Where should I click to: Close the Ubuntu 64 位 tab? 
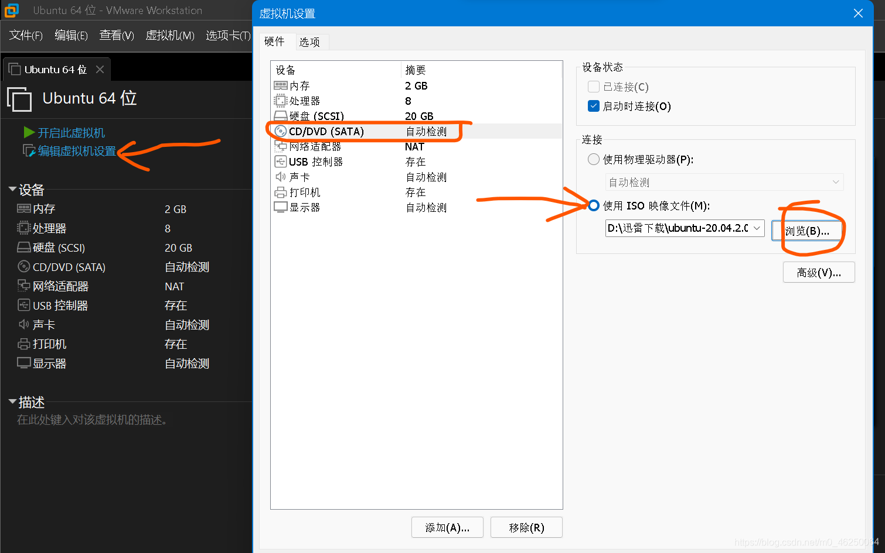(x=100, y=69)
